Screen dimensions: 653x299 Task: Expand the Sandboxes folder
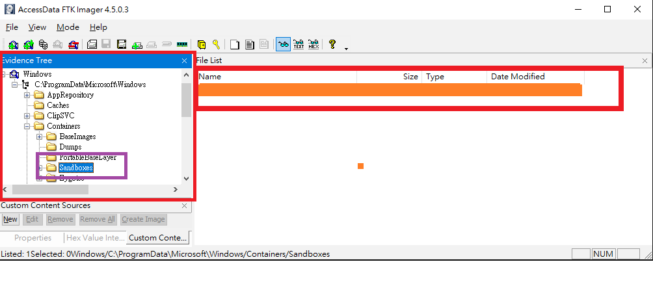point(40,168)
